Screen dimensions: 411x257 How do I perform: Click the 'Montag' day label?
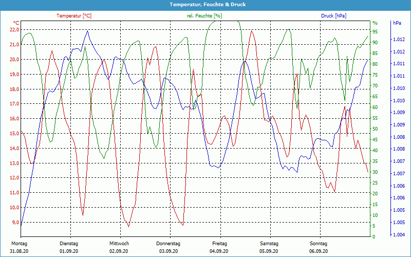[x=19, y=244]
